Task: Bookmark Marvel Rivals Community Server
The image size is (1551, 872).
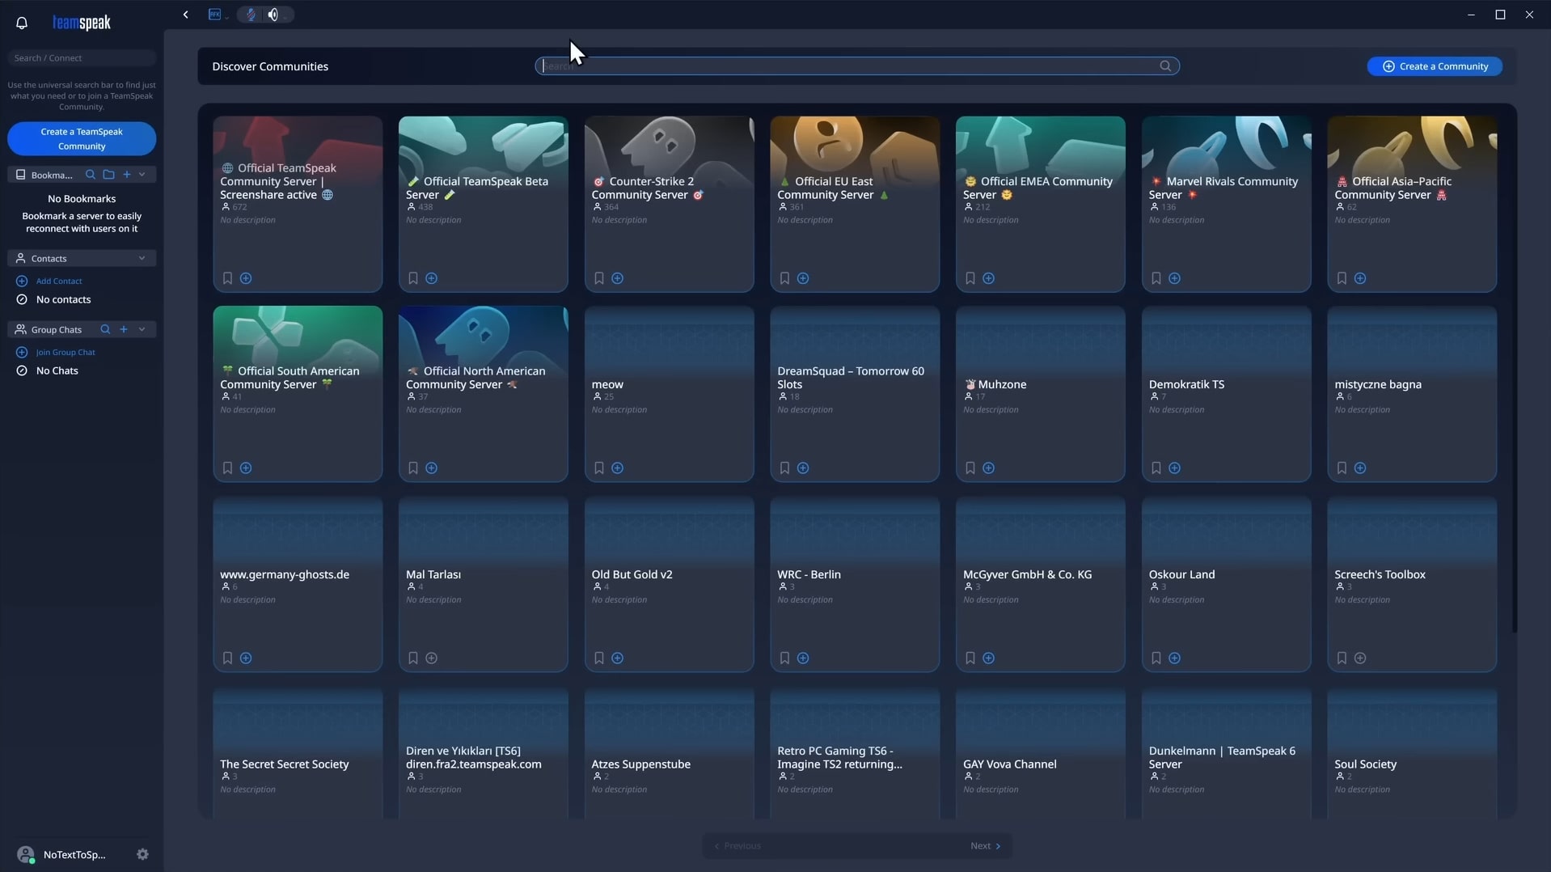Action: tap(1156, 278)
